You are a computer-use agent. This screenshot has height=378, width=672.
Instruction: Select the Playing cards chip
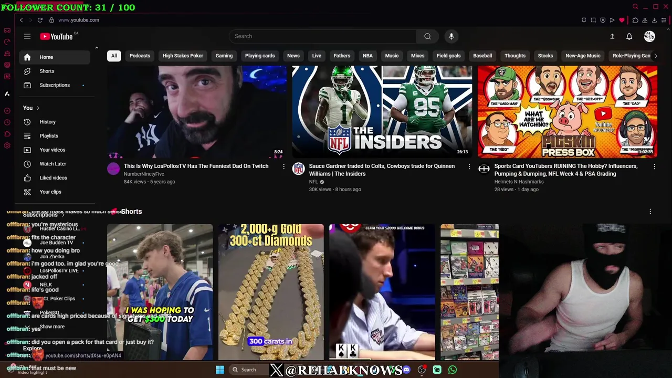pos(260,56)
